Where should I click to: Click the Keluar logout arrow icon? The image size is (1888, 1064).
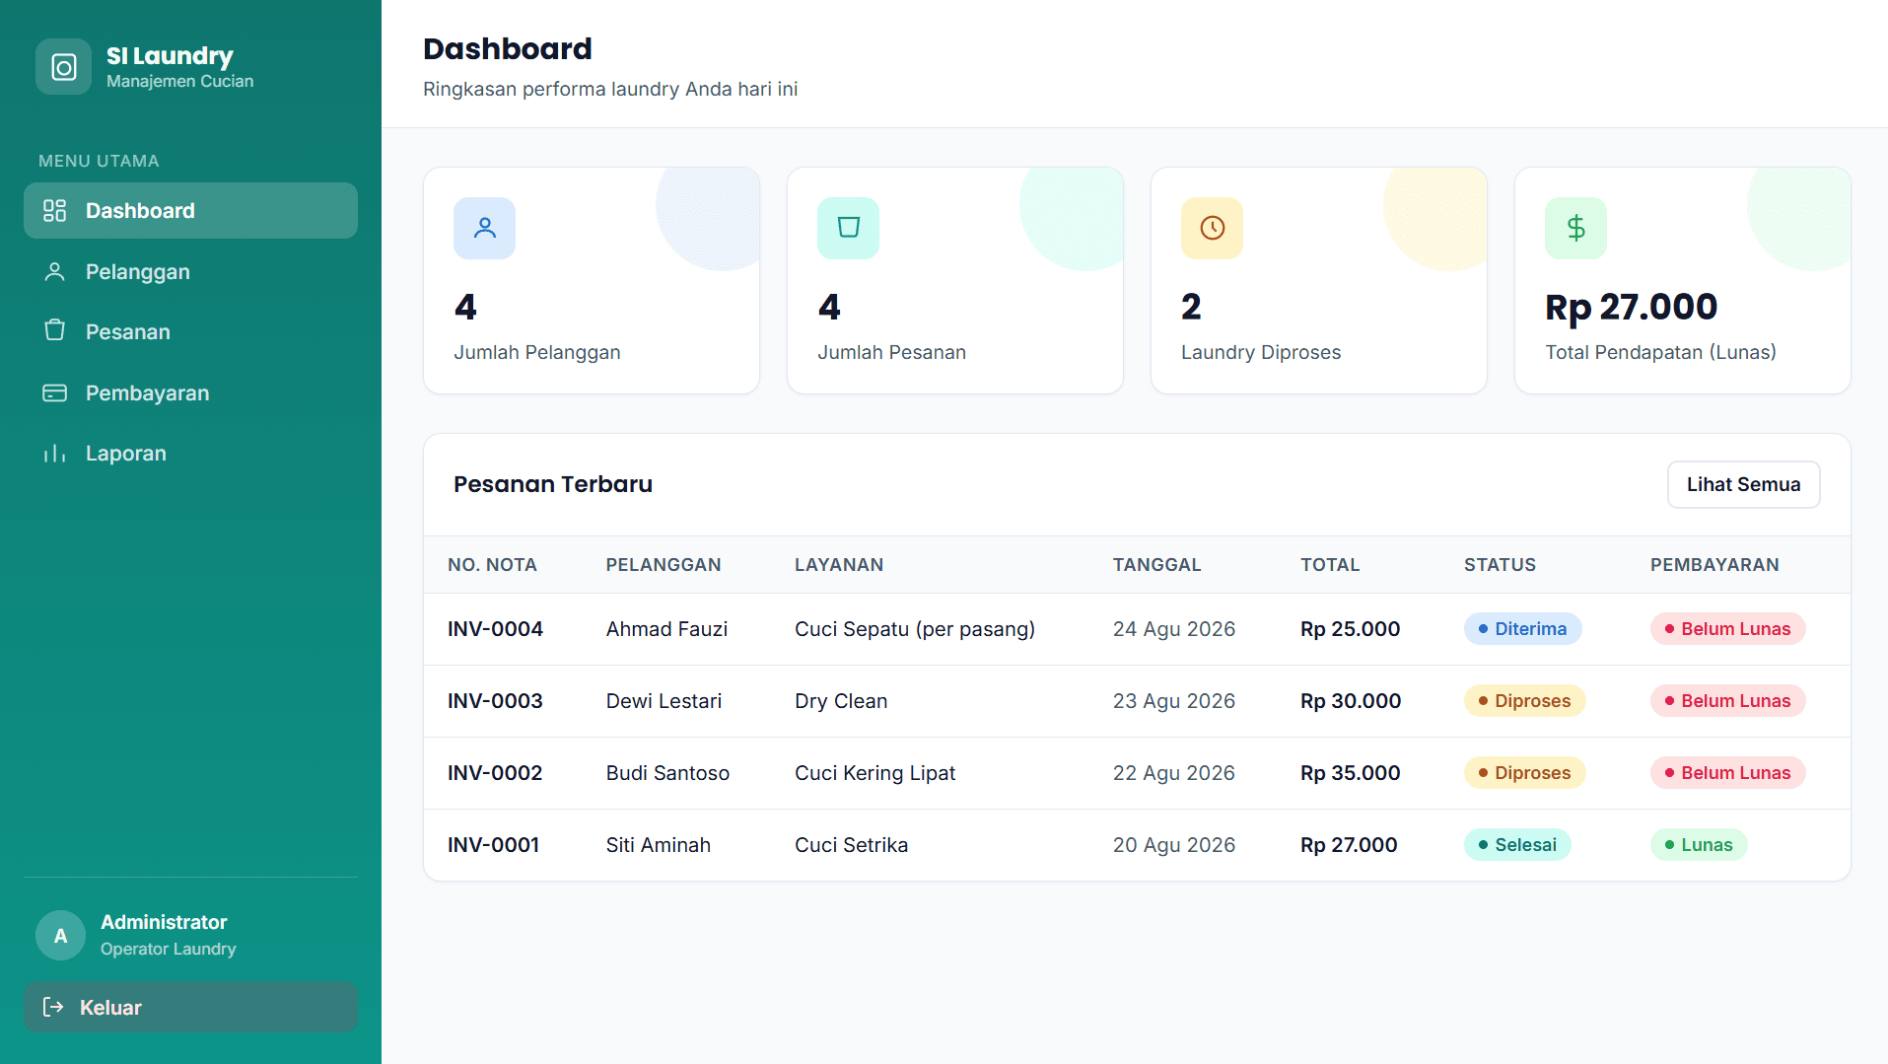click(x=53, y=1007)
